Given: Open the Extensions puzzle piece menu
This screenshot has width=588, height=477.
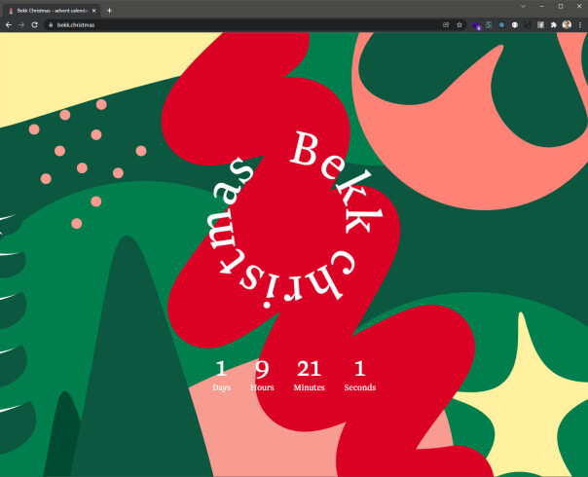Looking at the screenshot, I should coord(554,24).
